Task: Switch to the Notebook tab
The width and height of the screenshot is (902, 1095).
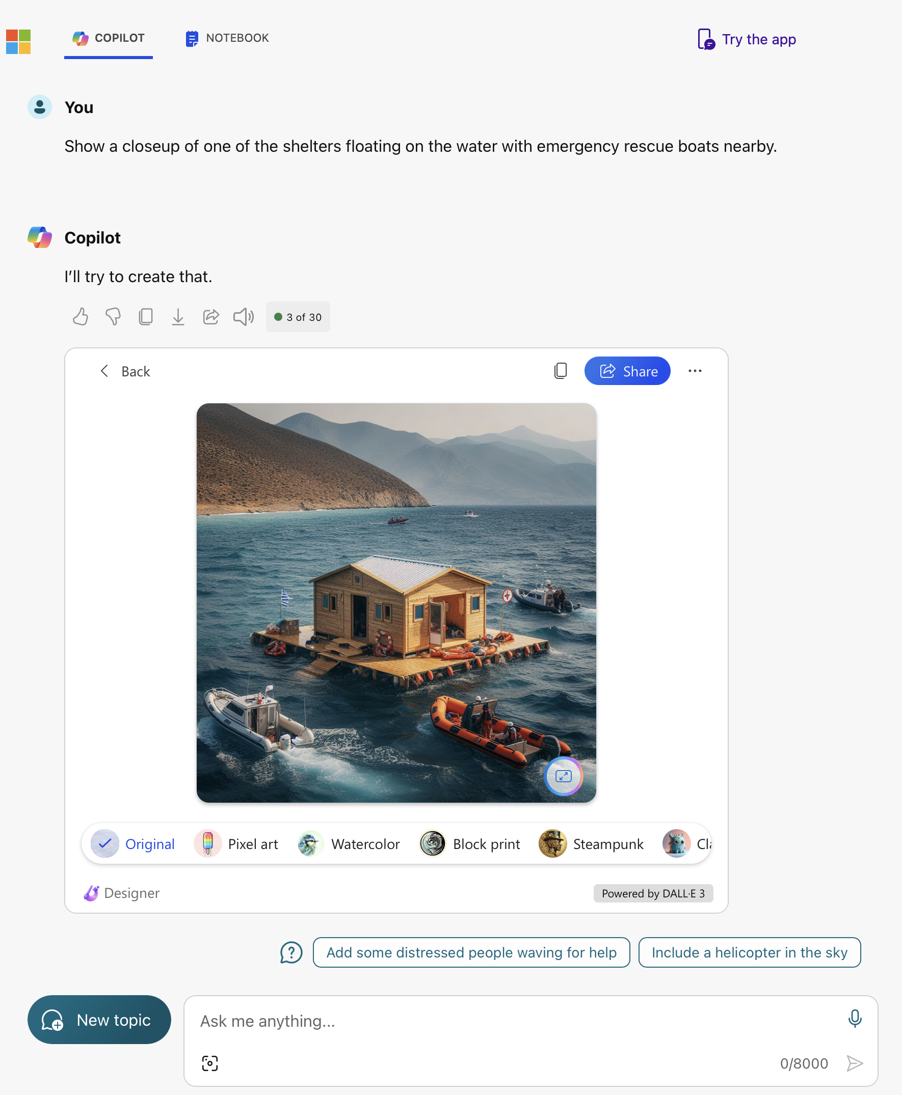Action: coord(227,38)
